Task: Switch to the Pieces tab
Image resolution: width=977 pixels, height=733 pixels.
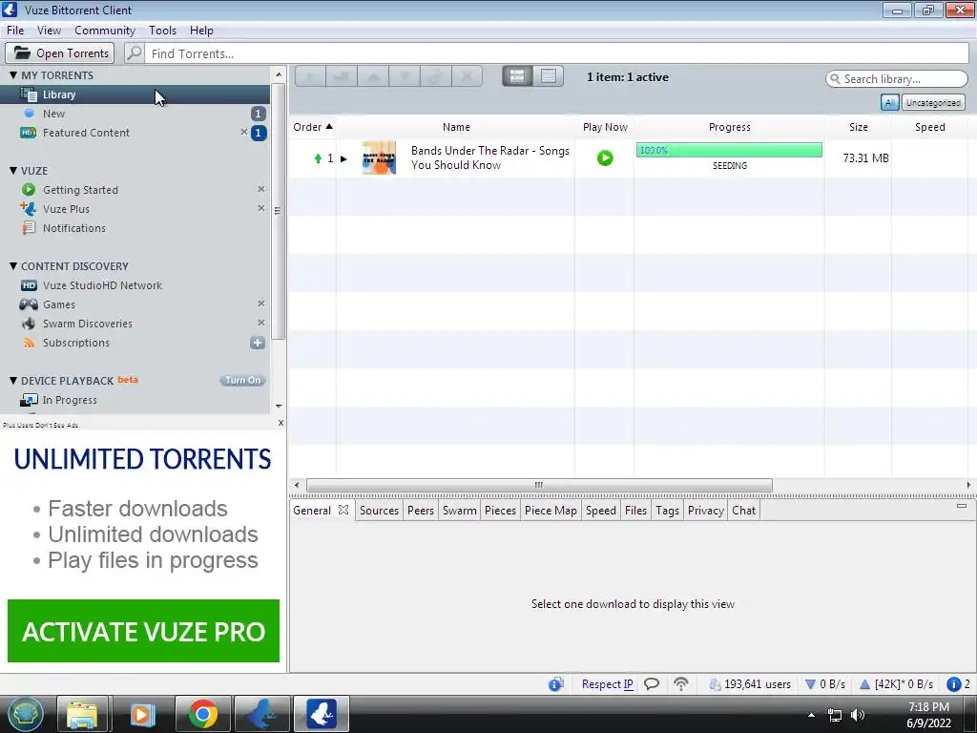Action: click(500, 511)
